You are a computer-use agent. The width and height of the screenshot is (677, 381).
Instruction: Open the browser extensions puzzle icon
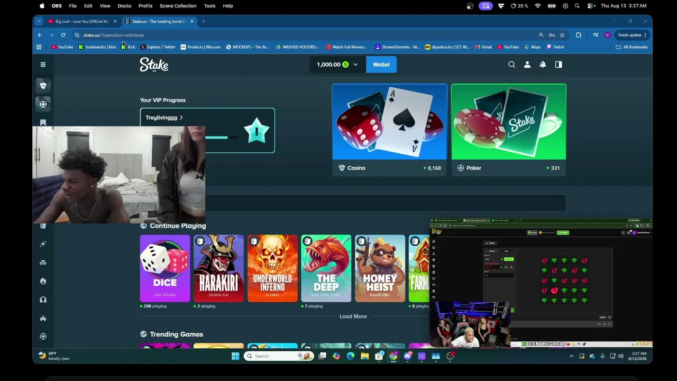[x=579, y=35]
